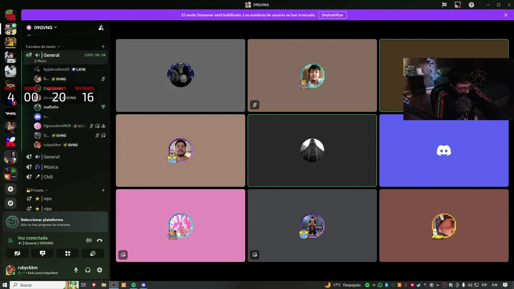Image resolution: width=514 pixels, height=289 pixels.
Task: Start screen sharing from voice panel
Action: tap(43, 253)
